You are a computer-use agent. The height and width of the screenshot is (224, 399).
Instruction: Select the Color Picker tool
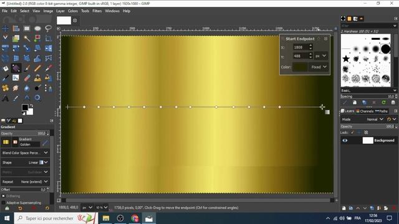[x=16, y=98]
